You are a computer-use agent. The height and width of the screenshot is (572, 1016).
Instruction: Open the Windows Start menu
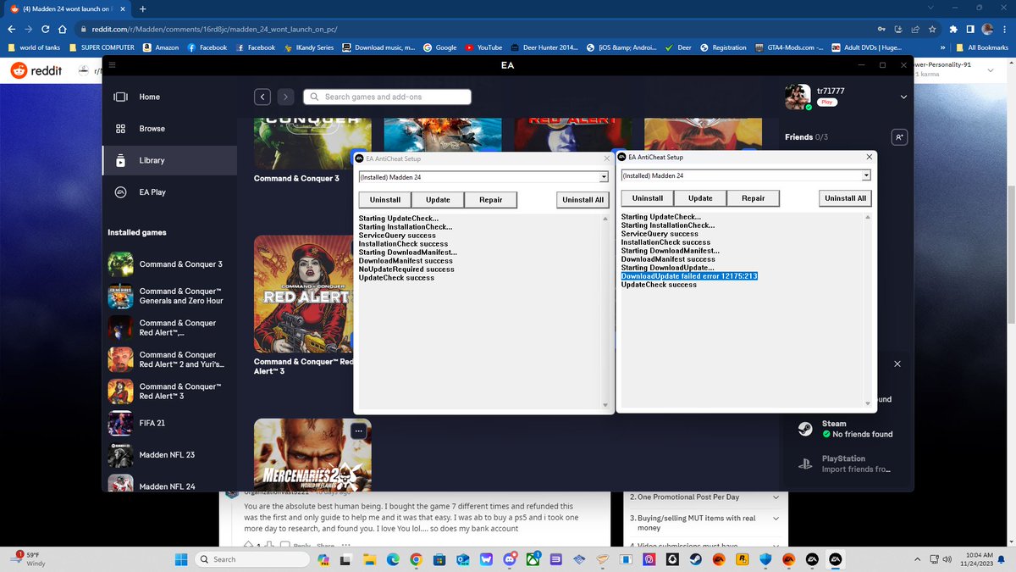[x=180, y=559]
